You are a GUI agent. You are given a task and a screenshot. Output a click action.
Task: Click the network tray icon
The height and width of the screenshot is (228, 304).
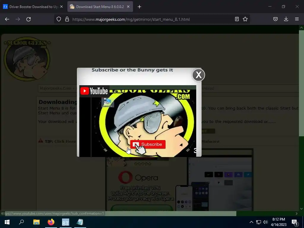[x=259, y=222]
